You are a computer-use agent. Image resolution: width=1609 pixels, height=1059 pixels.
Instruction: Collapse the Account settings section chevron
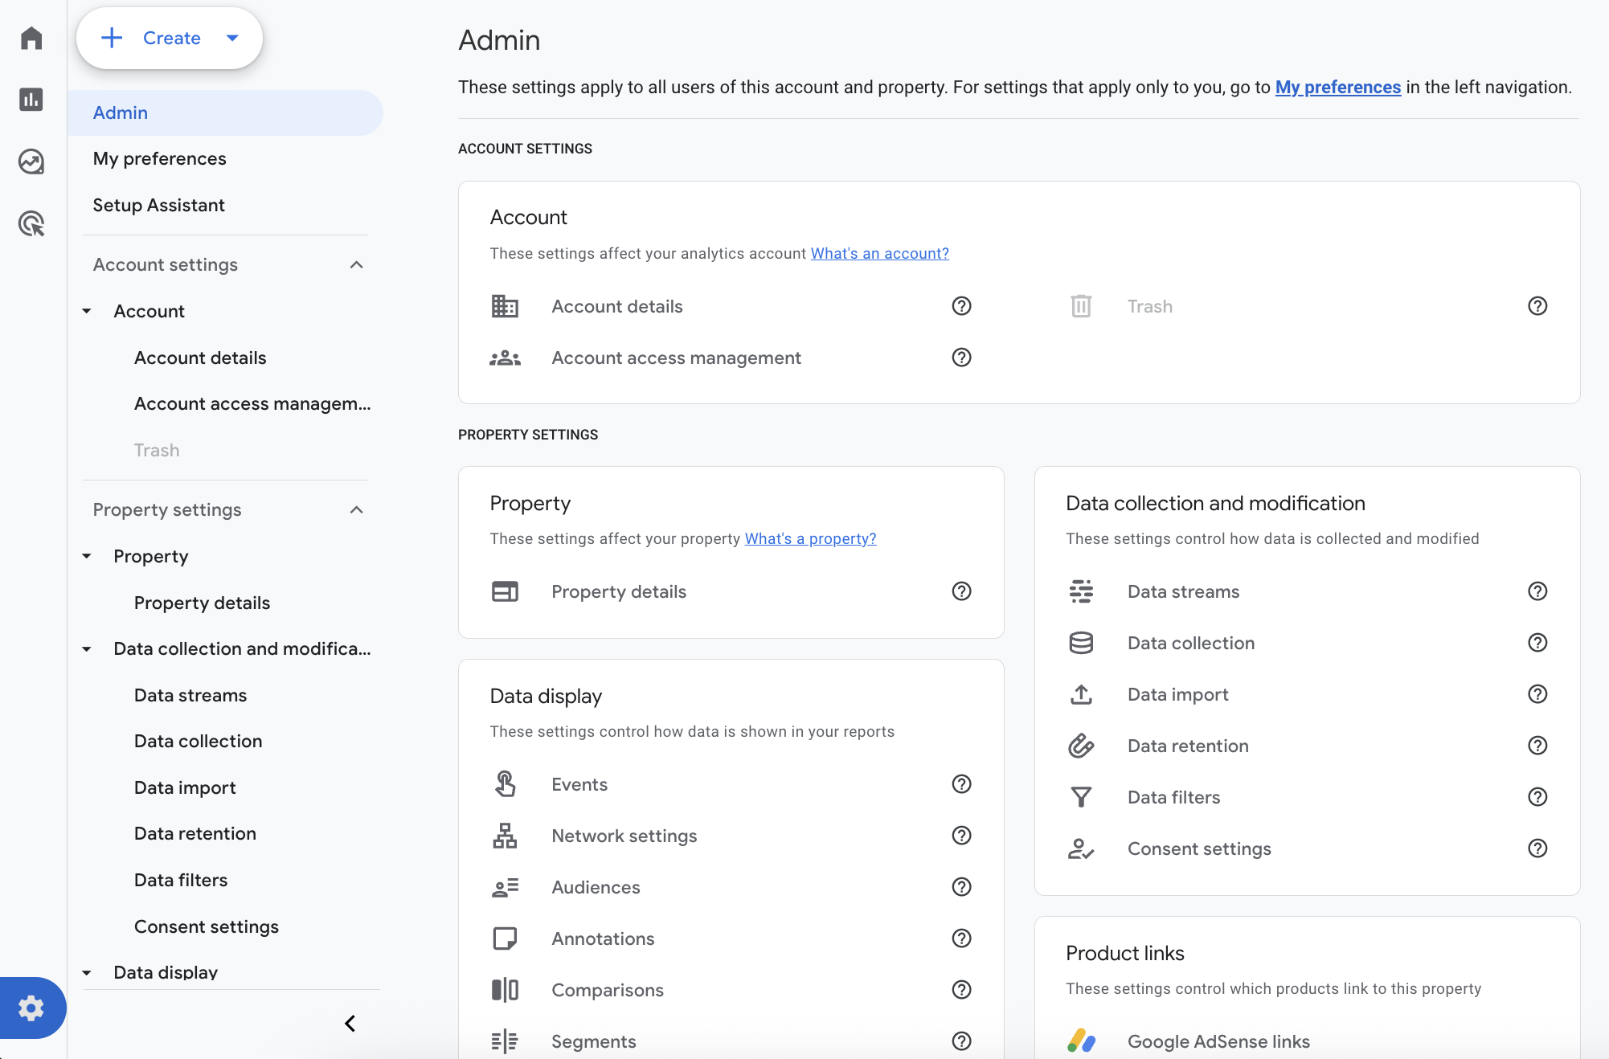(x=357, y=265)
